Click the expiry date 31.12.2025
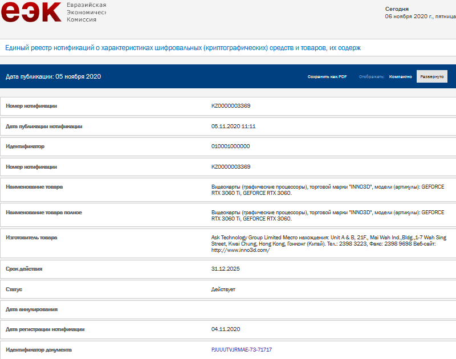 [x=226, y=268]
